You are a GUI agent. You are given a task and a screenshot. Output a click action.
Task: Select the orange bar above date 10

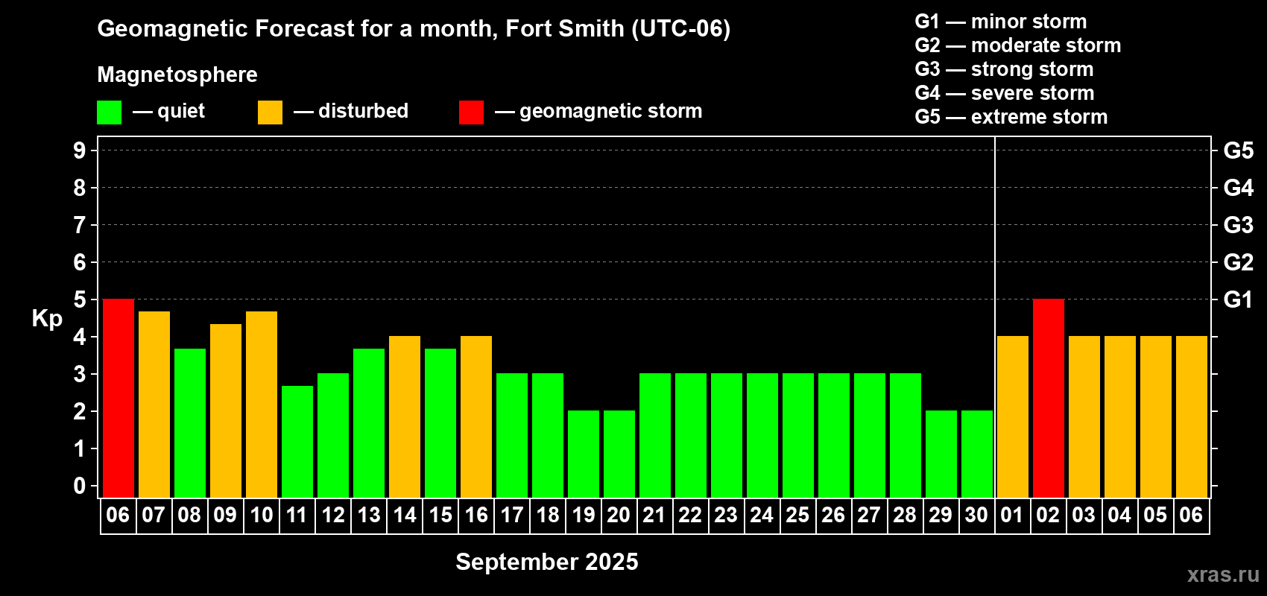tap(262, 405)
